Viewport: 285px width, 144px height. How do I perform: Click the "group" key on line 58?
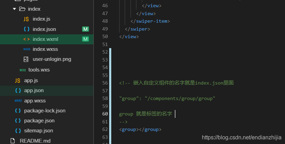(129, 99)
